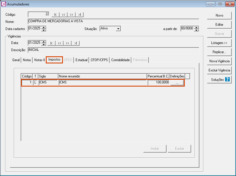Go to previous record beside Código field
This screenshot has height=176, width=236.
[64, 15]
